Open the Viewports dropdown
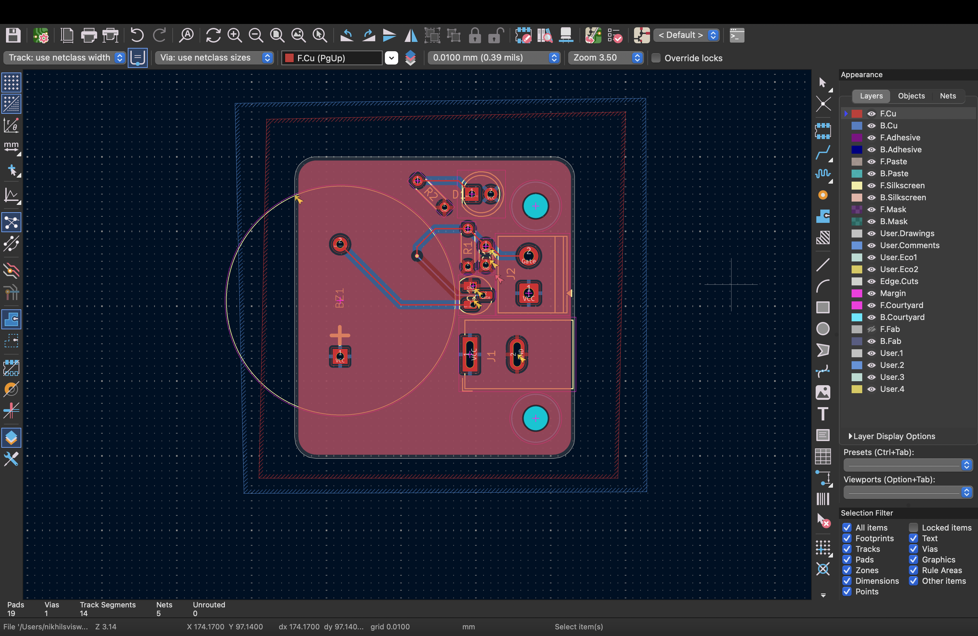978x636 pixels. point(908,492)
